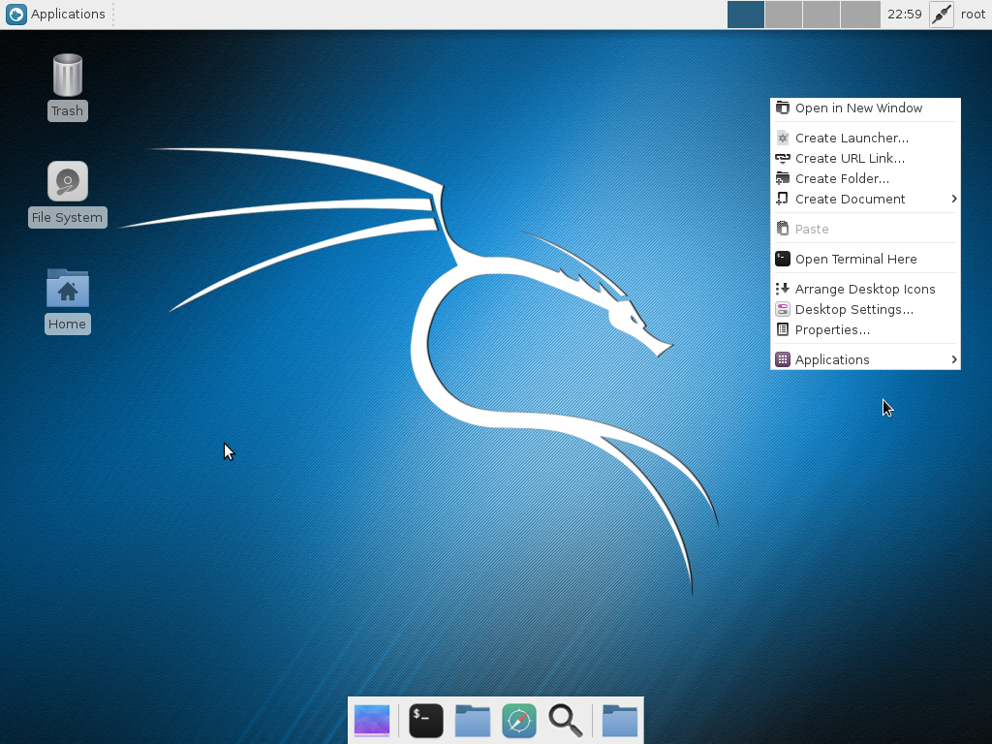Switch to the first active workspace

click(746, 14)
